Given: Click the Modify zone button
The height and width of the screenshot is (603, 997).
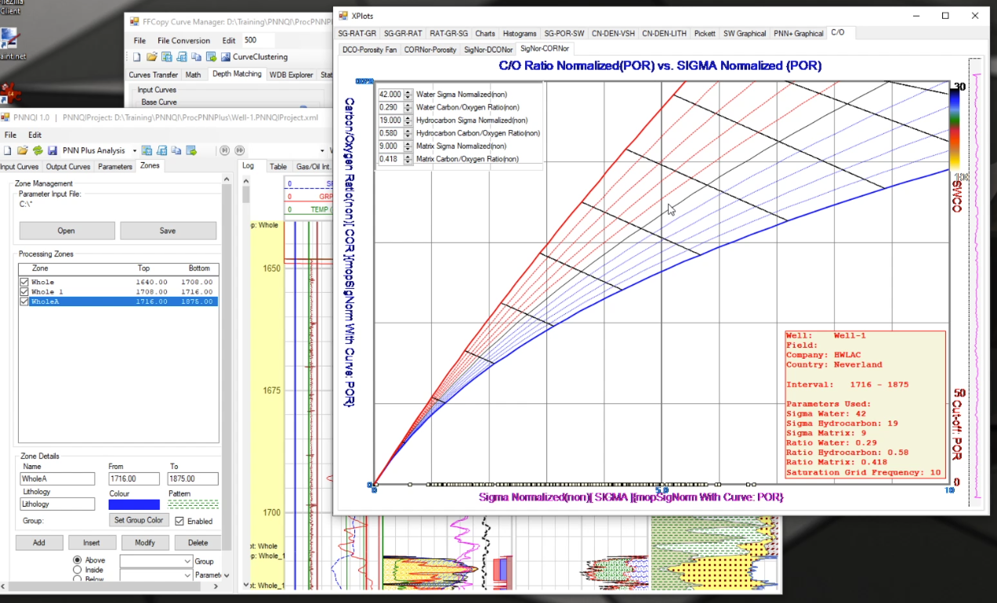Looking at the screenshot, I should pos(145,542).
